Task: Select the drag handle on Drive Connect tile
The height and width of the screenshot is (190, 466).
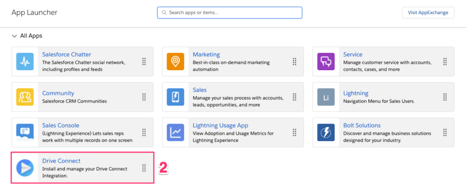Action: (x=144, y=168)
